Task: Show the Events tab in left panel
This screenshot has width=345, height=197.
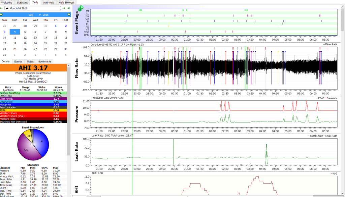Action: pos(18,61)
